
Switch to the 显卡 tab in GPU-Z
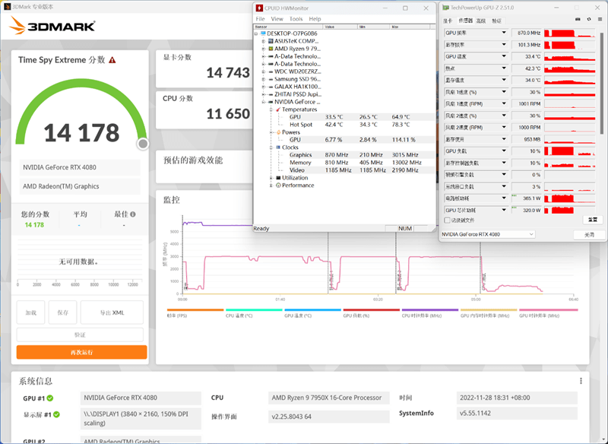point(448,21)
